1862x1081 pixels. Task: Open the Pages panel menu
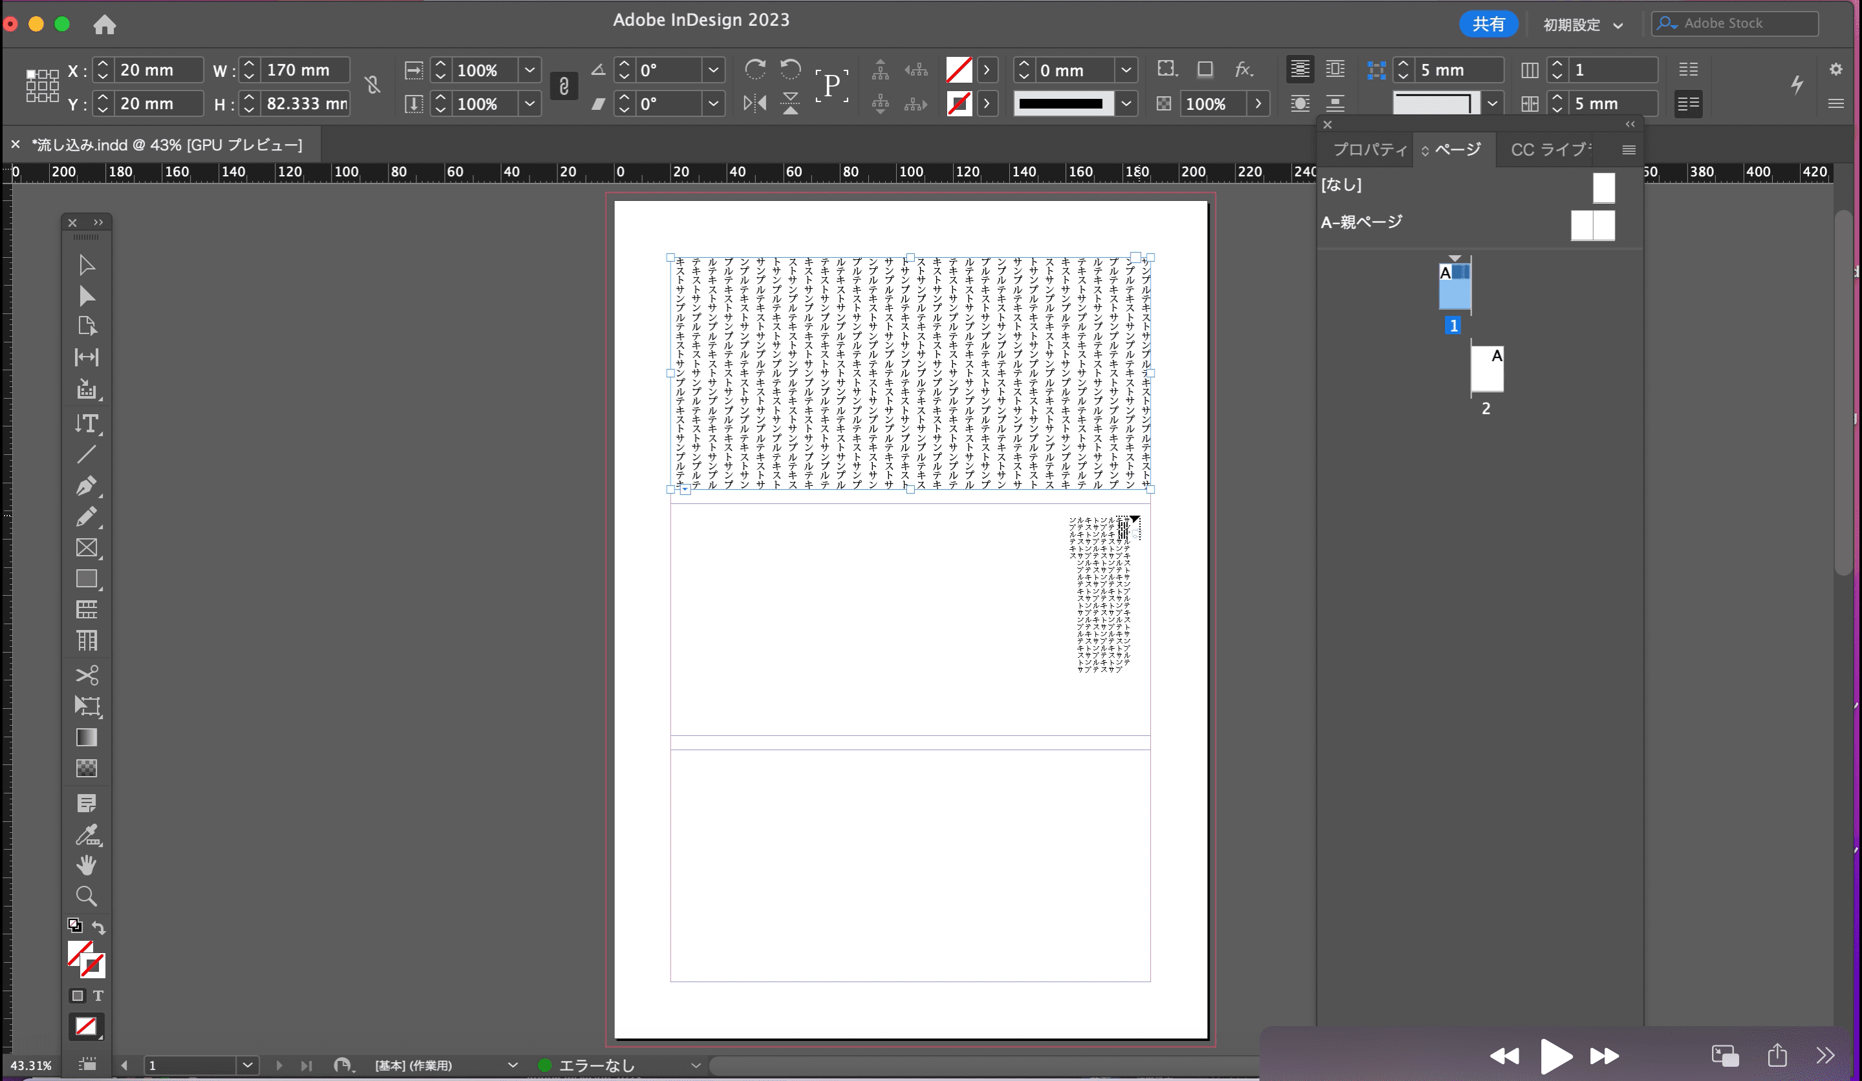click(x=1628, y=150)
